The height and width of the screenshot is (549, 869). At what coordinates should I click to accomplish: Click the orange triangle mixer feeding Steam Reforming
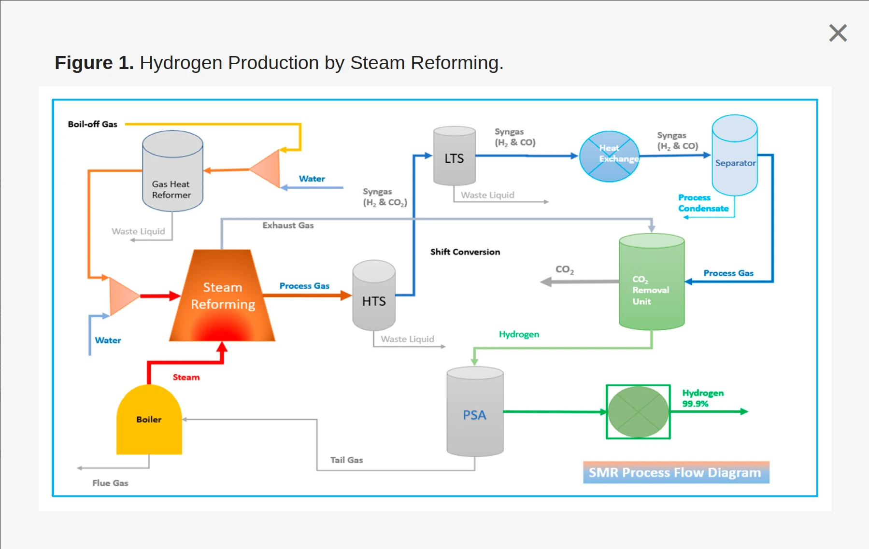tap(123, 296)
